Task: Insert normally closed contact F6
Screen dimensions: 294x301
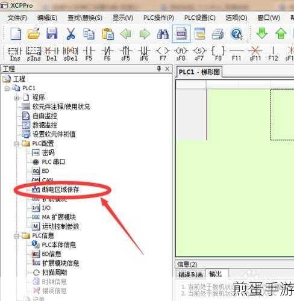Action: coord(107,54)
